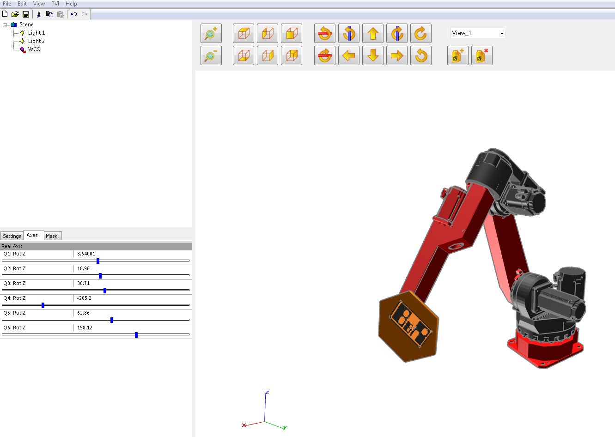615x437 pixels.
Task: Pan the view up with the up arrow
Action: [x=373, y=34]
